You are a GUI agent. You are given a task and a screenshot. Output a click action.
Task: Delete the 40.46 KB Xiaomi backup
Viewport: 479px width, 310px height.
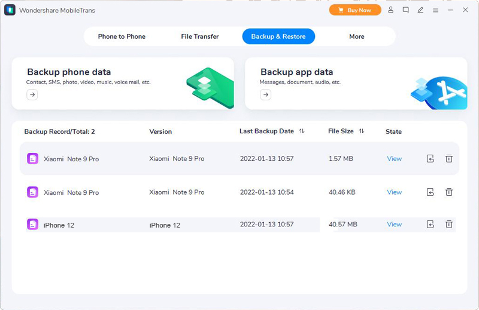pos(448,192)
